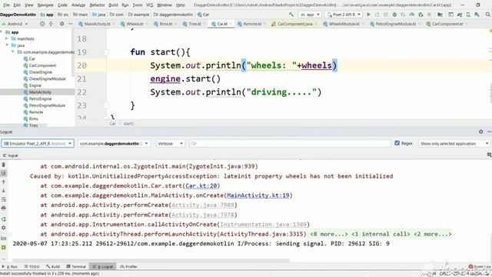Click the logcat search filter field

[290, 144]
